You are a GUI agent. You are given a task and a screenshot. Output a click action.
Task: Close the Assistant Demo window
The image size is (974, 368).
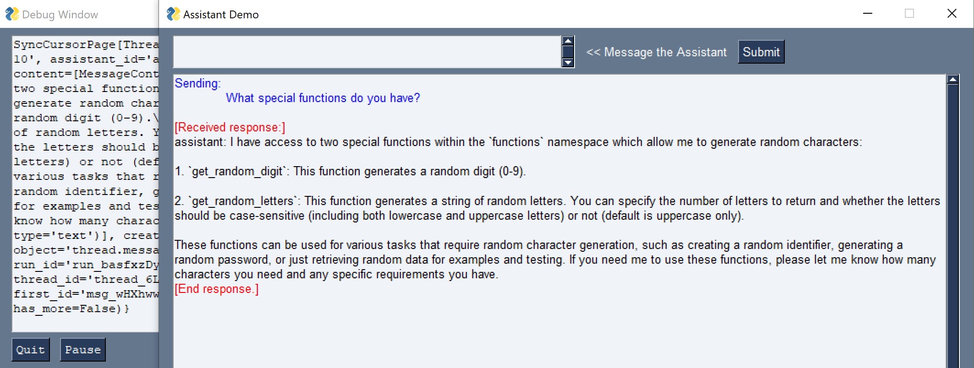click(952, 14)
